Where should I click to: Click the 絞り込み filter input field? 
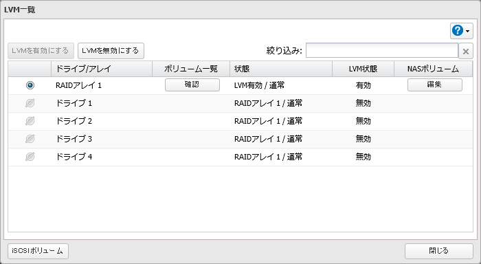click(382, 50)
